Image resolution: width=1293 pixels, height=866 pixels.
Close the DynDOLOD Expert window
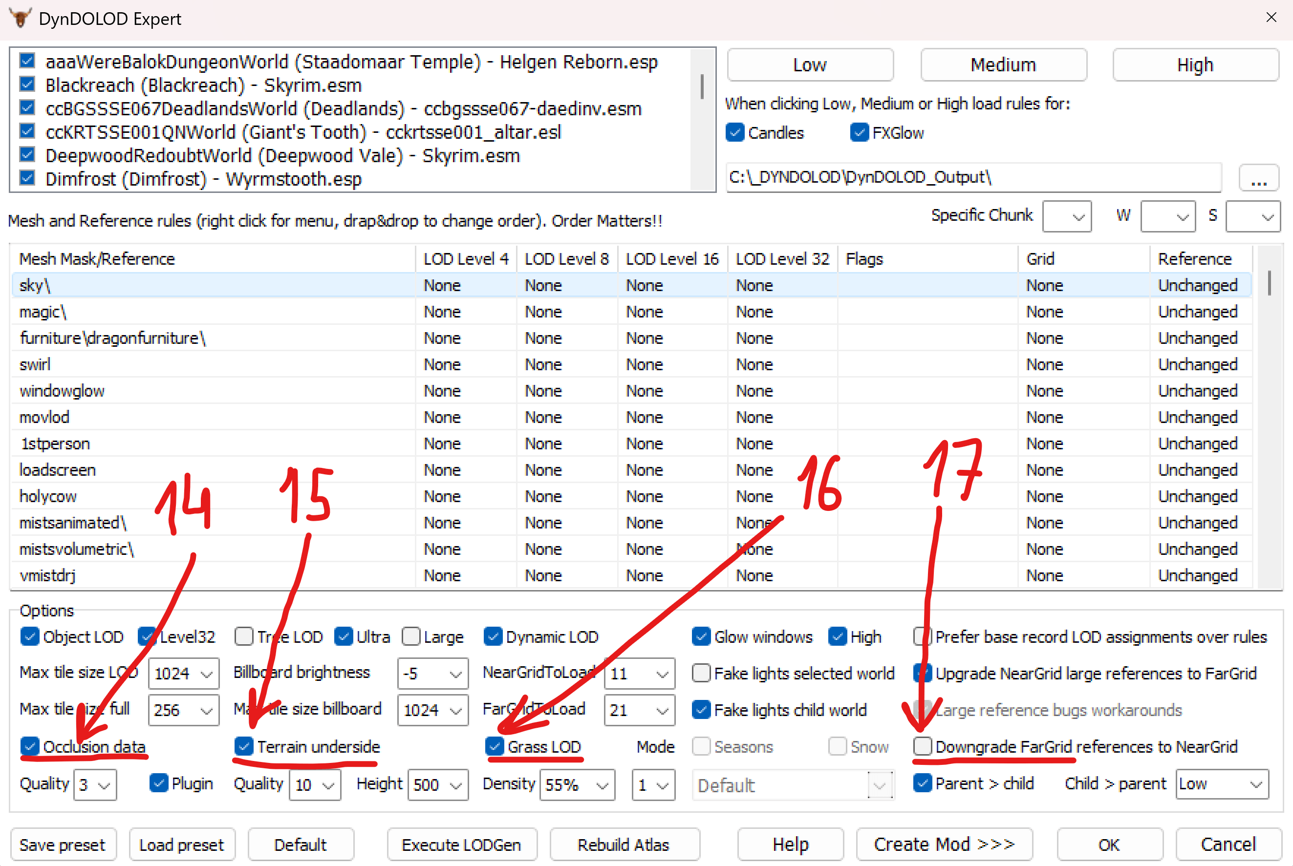(1271, 18)
